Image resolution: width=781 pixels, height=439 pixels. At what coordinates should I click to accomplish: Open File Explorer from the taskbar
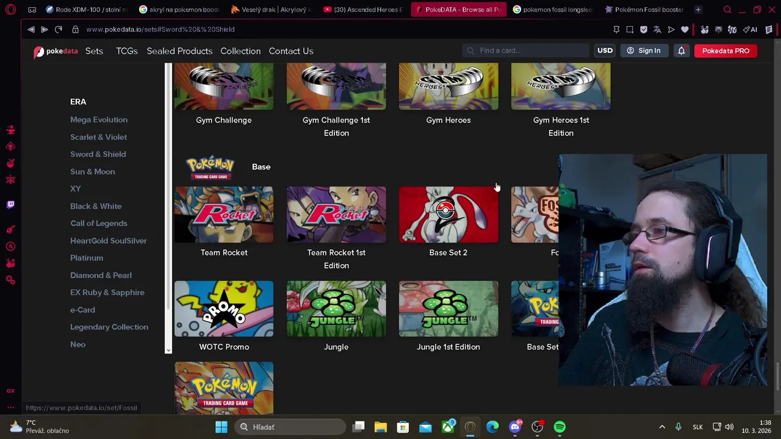pos(381,427)
